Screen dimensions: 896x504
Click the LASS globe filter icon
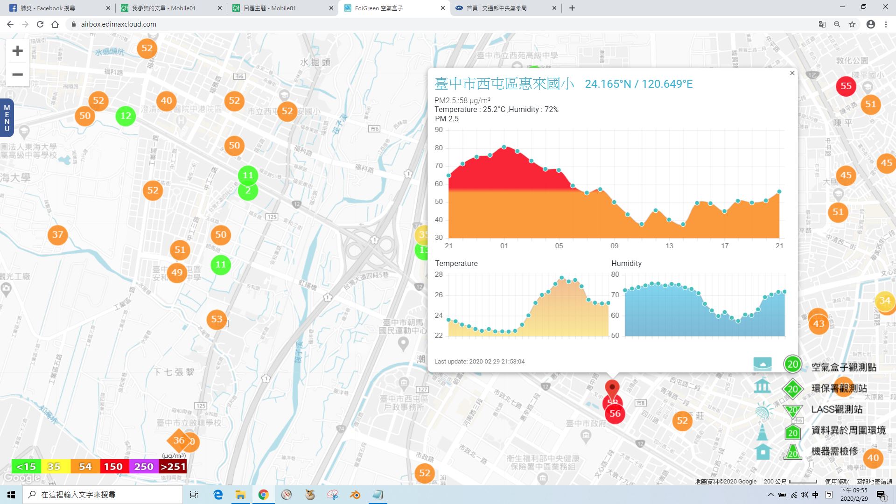(x=763, y=411)
